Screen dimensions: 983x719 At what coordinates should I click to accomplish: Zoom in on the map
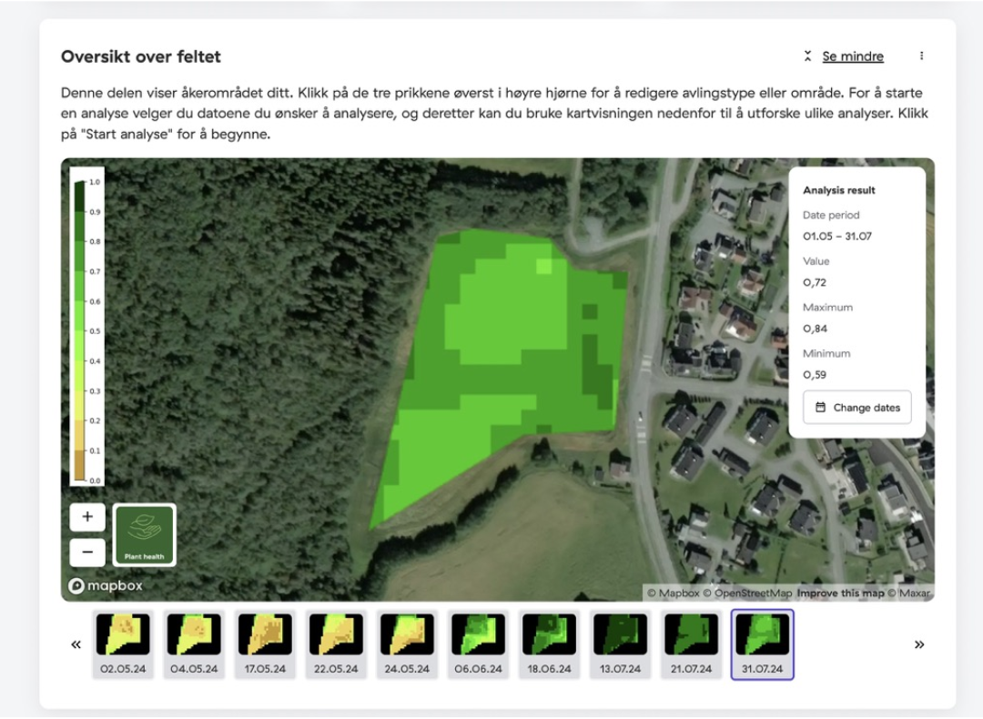tap(87, 517)
